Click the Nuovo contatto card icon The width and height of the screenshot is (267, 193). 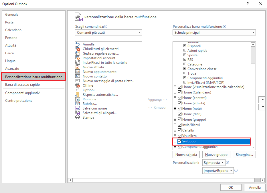78,76
